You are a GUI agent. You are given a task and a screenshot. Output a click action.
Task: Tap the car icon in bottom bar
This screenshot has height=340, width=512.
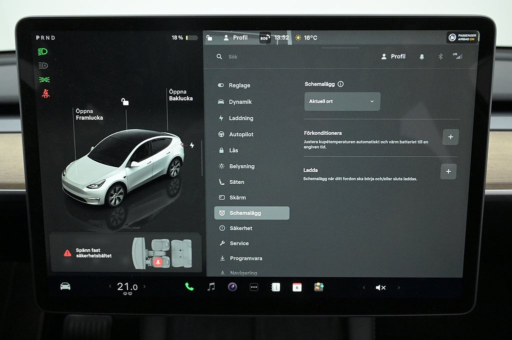[65, 286]
